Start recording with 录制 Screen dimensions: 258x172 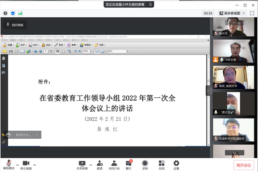145,165
